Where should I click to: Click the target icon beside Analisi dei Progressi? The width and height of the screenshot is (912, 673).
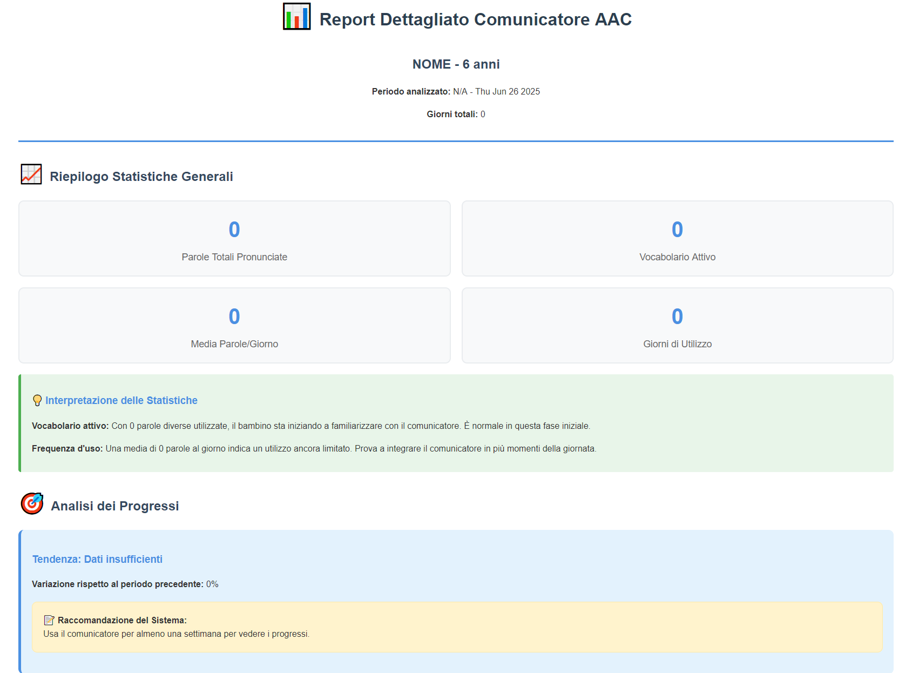pyautogui.click(x=32, y=503)
